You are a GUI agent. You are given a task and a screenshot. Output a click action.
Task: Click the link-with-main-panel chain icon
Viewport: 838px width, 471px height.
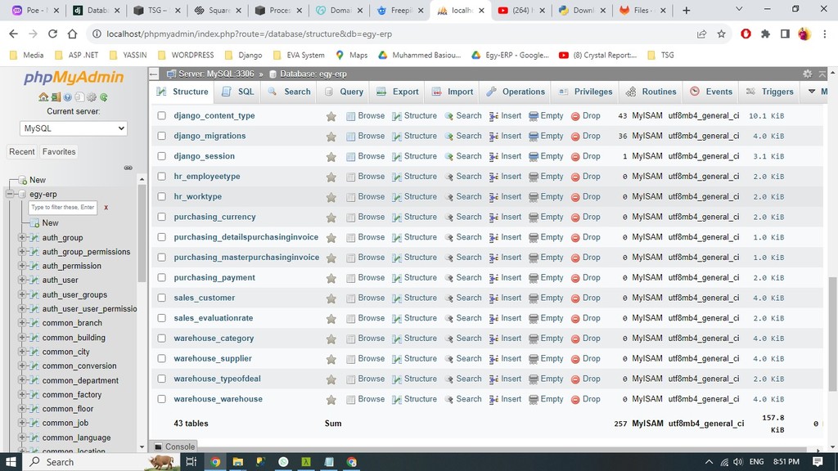click(x=128, y=168)
